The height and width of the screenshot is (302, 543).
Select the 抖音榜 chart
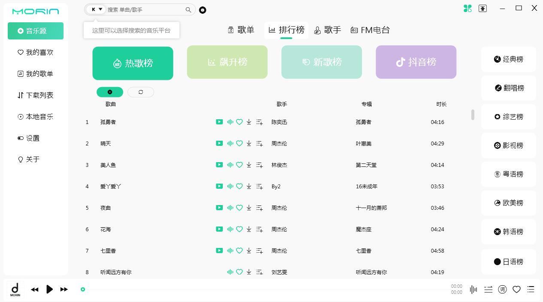click(x=416, y=62)
